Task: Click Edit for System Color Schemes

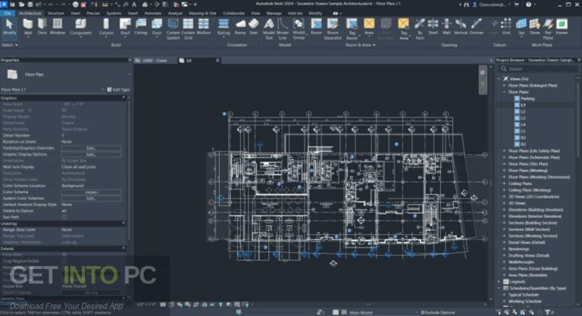Action: 91,199
